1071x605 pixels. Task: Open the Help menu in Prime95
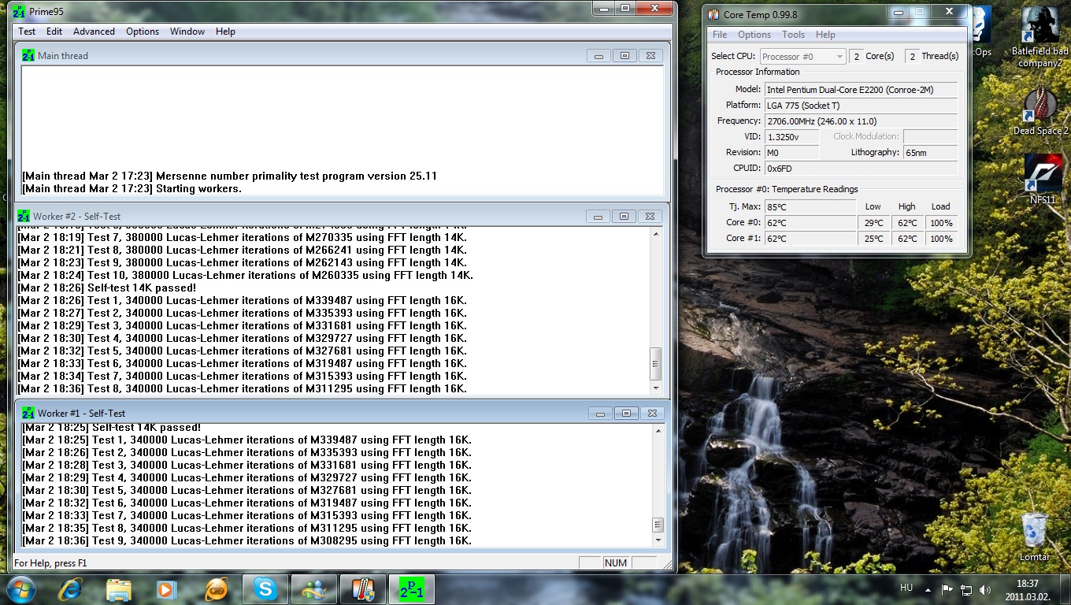[x=225, y=32]
